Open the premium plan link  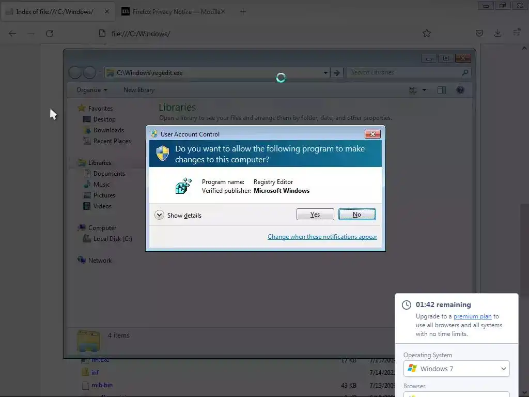[472, 316]
